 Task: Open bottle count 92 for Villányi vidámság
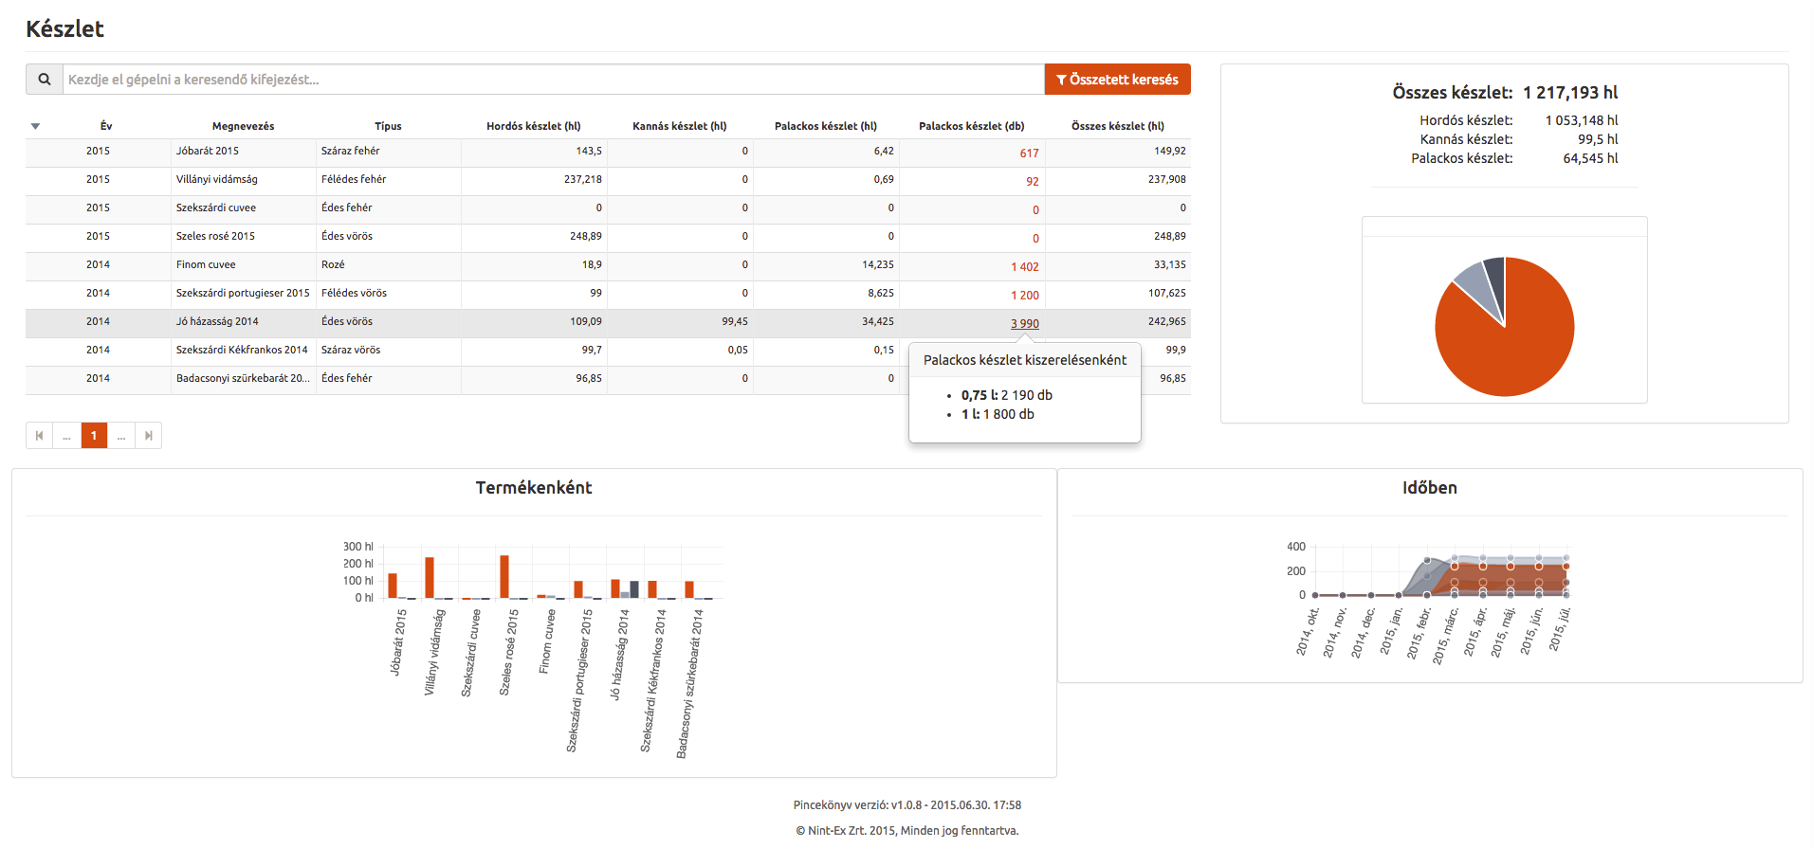pos(1032,182)
